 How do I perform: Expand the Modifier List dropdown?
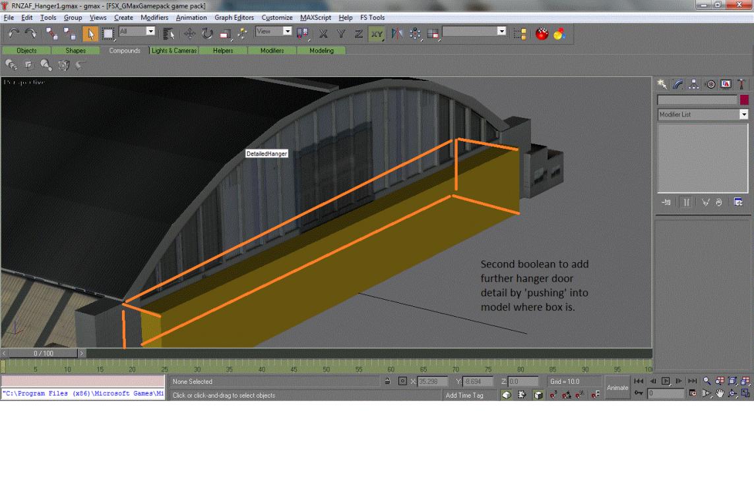[x=744, y=115]
